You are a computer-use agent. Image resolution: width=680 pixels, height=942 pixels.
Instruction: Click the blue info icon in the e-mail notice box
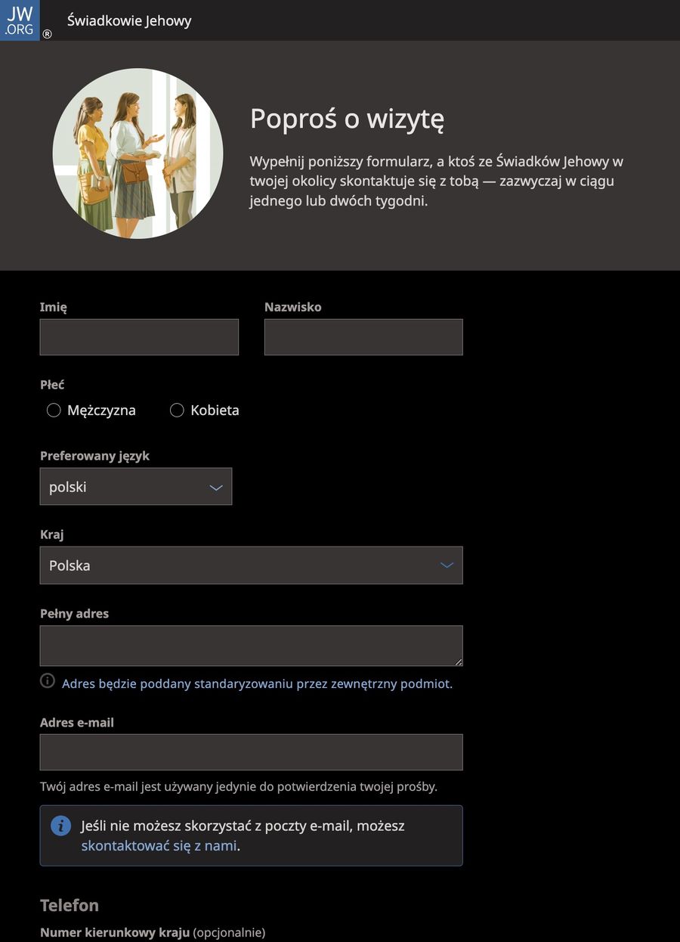click(60, 826)
